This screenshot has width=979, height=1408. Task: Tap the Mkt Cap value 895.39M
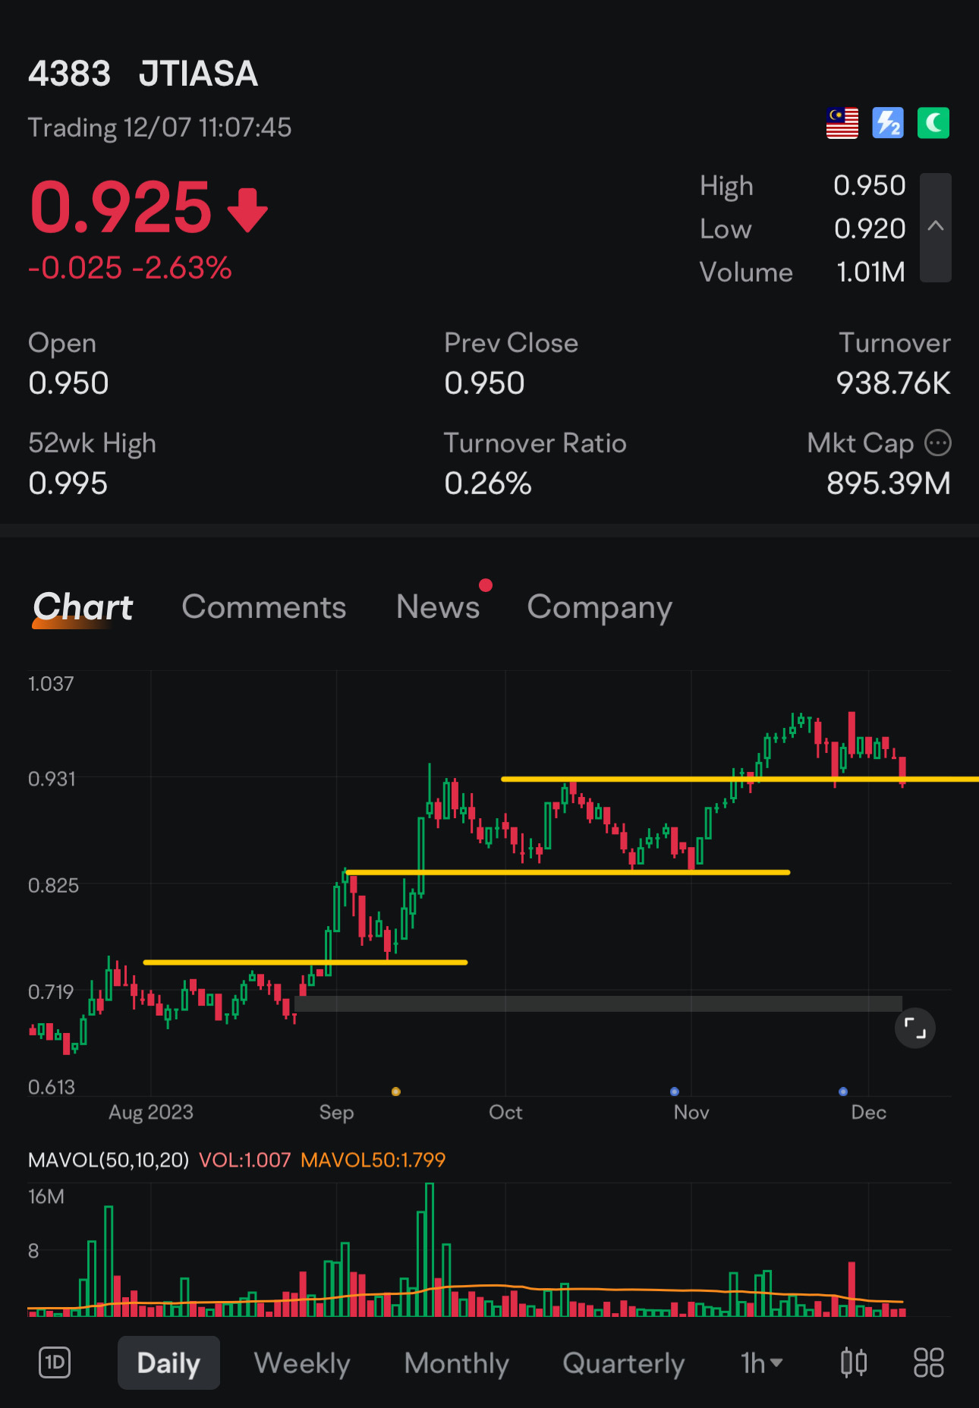pos(888,484)
